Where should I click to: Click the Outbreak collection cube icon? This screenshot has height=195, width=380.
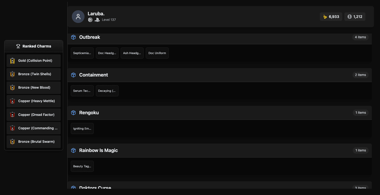click(x=74, y=37)
